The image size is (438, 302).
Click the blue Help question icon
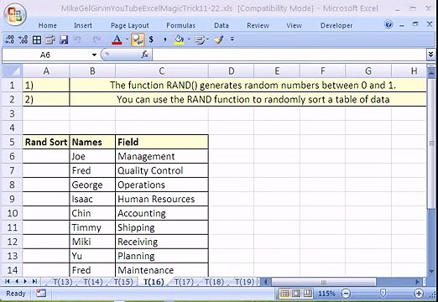(388, 24)
